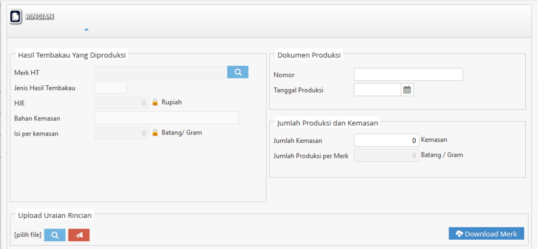The height and width of the screenshot is (249, 538).
Task: Click the HJE Rupiah value field
Action: (x=121, y=103)
